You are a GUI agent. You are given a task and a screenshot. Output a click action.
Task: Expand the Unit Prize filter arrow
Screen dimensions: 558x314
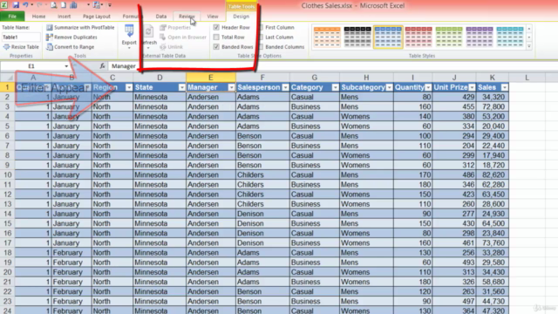472,87
